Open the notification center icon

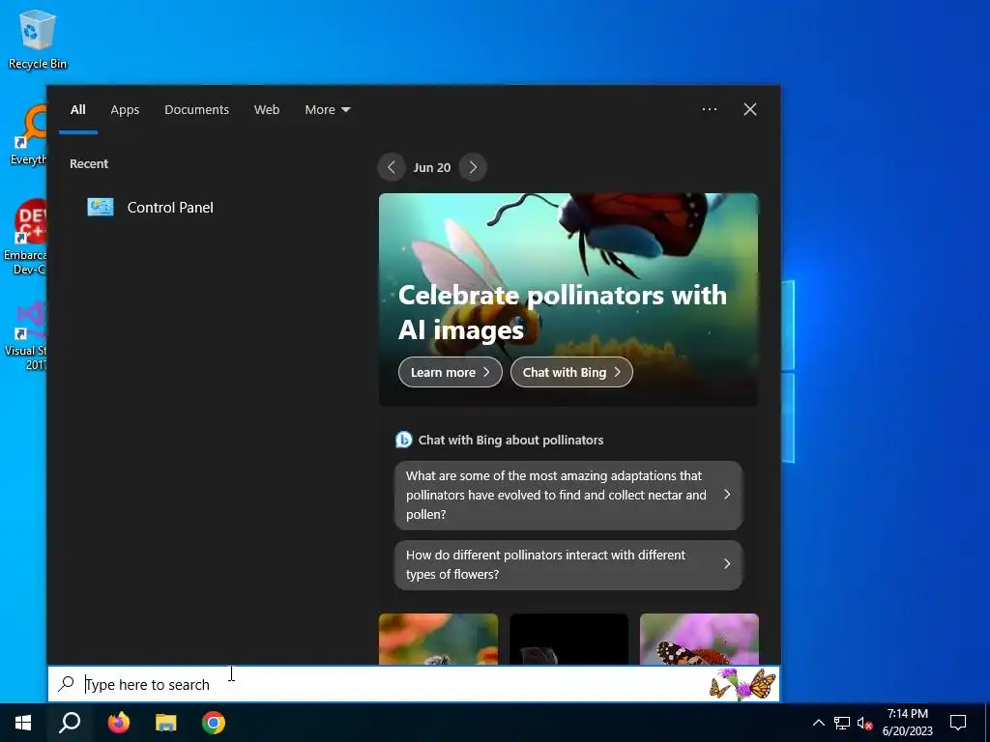coord(958,723)
